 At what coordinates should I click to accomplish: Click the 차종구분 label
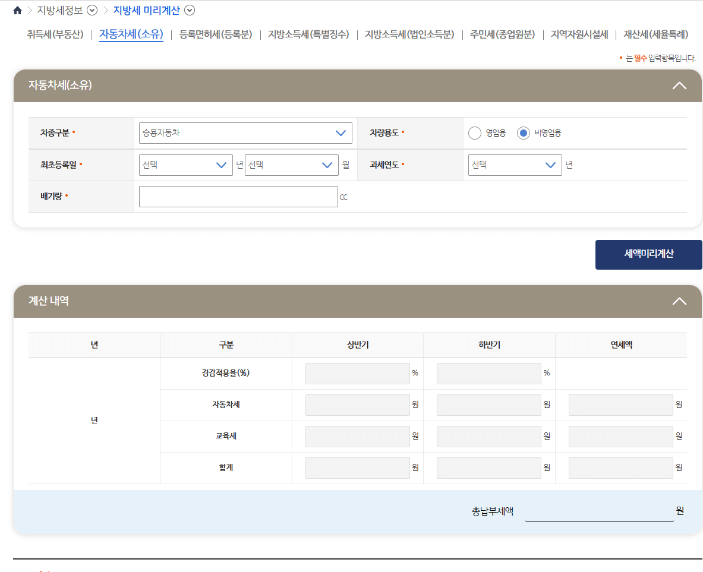coord(55,132)
